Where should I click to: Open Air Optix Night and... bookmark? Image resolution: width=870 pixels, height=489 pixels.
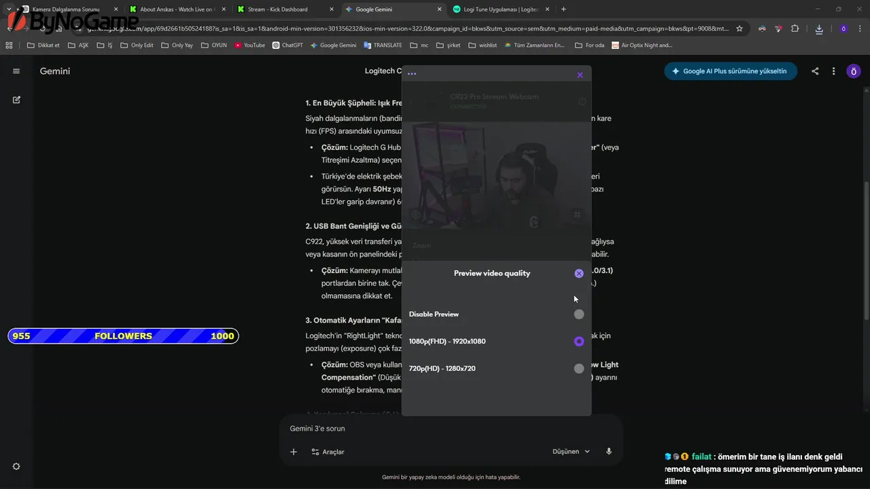(642, 46)
